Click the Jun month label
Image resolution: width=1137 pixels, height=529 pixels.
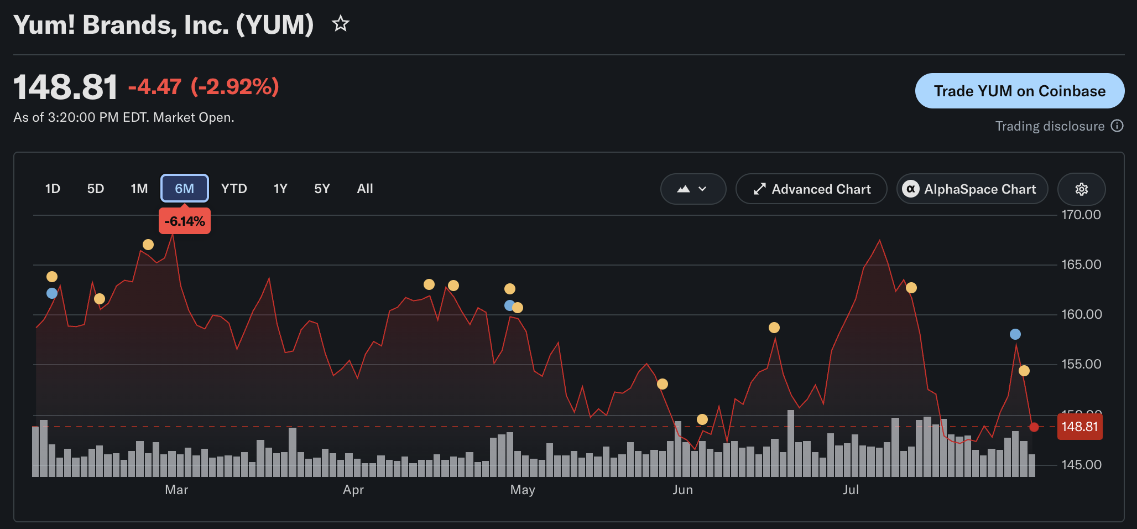[x=683, y=490]
